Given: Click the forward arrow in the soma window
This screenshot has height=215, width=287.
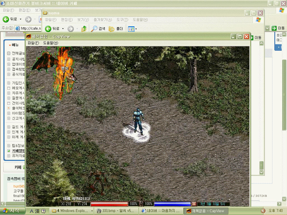Looking at the screenshot, I should (x=70, y=29).
